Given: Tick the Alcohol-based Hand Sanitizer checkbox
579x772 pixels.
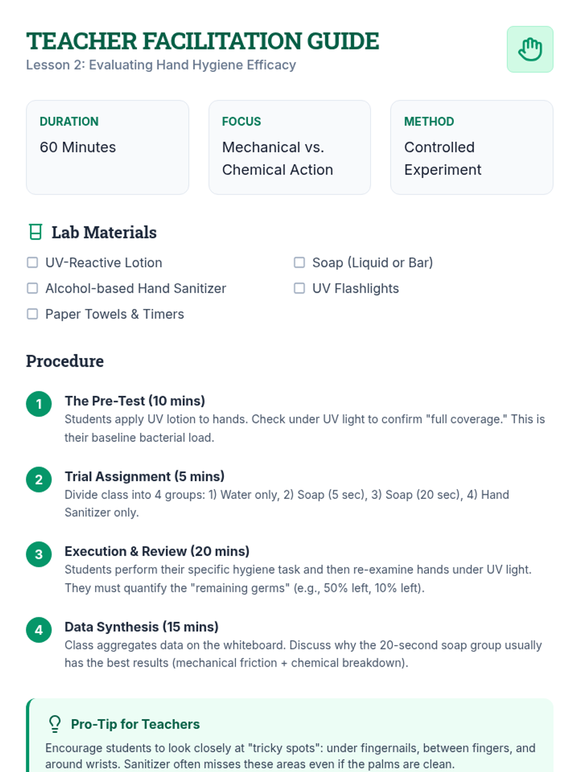Looking at the screenshot, I should pos(32,288).
